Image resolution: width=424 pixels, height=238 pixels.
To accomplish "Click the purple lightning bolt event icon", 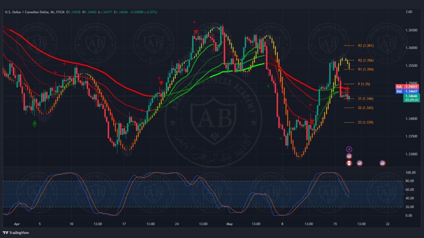I will [349, 149].
